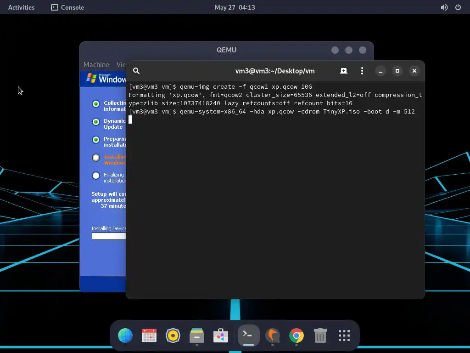
Task: Close the vm3 terminal window
Action: [414, 71]
